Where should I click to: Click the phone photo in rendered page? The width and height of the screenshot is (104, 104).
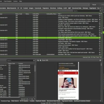click(x=68, y=83)
